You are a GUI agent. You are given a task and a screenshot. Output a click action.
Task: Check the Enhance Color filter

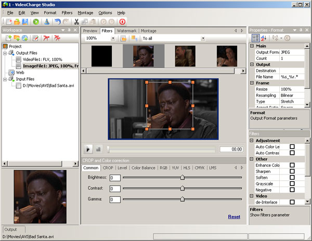coord(292,165)
